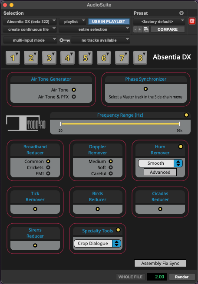
Task: Click the Preset section label
Action: tap(141, 13)
